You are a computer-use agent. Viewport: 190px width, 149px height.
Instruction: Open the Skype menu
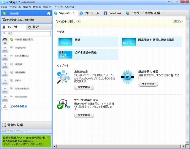4,7
